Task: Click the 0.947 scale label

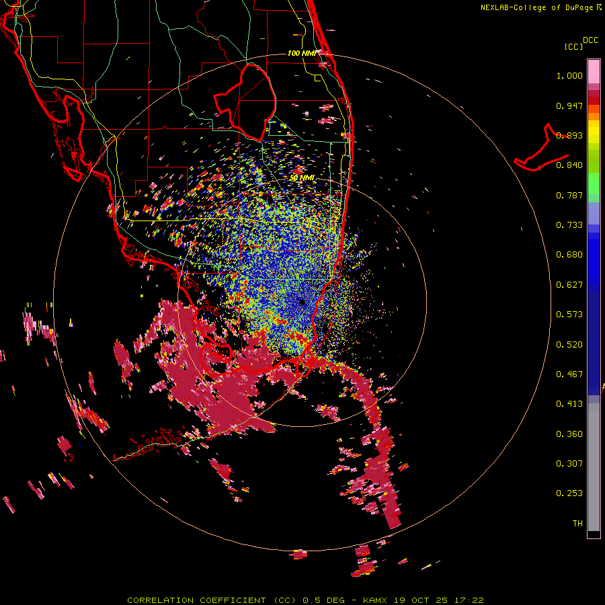Action: point(569,106)
